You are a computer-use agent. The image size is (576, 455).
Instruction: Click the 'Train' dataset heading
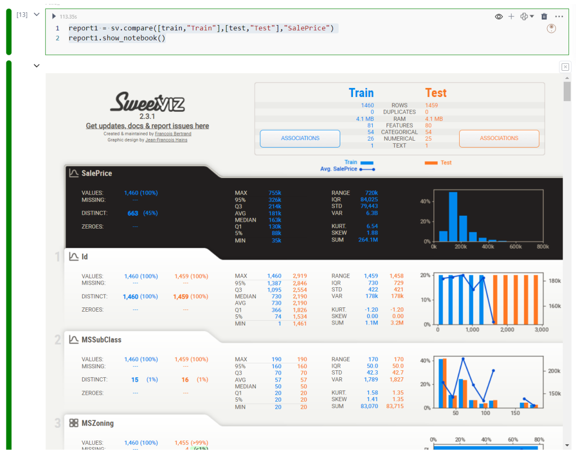click(x=361, y=93)
